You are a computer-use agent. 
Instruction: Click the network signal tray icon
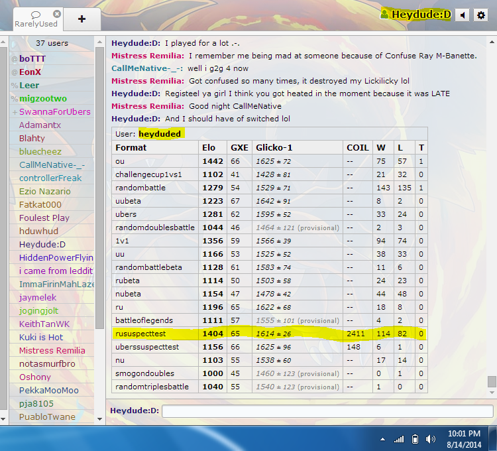399,439
